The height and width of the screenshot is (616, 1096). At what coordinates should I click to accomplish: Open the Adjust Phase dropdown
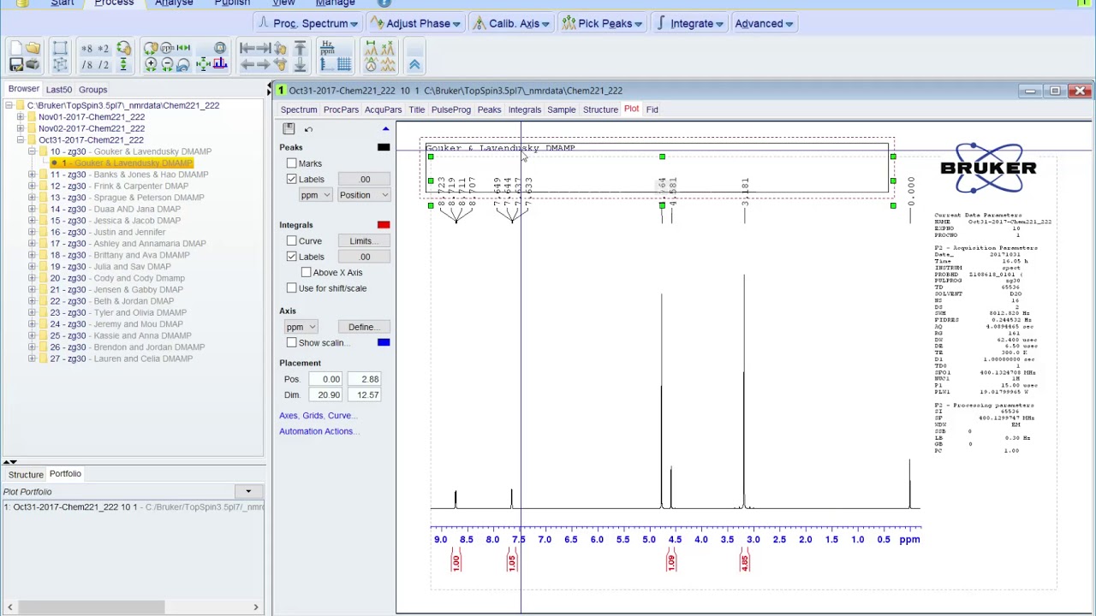[415, 23]
